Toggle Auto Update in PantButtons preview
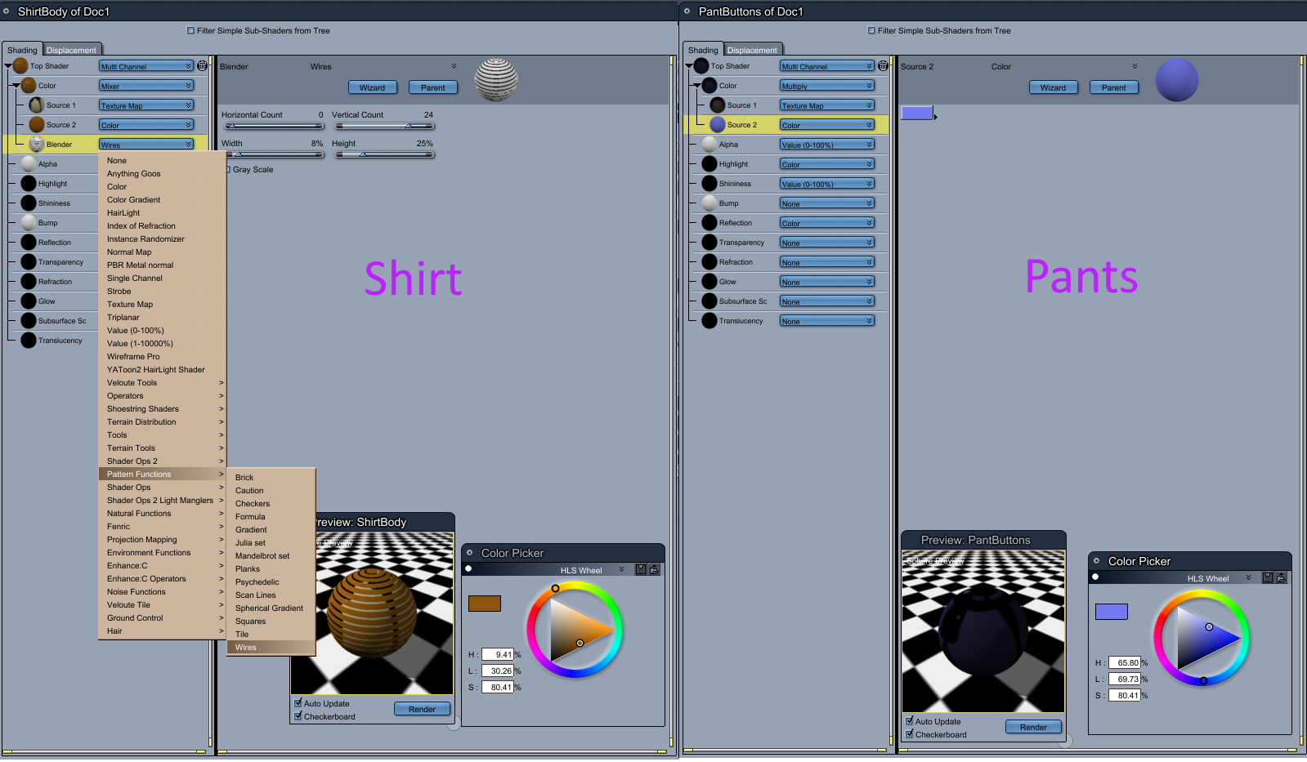This screenshot has width=1307, height=762. (910, 720)
